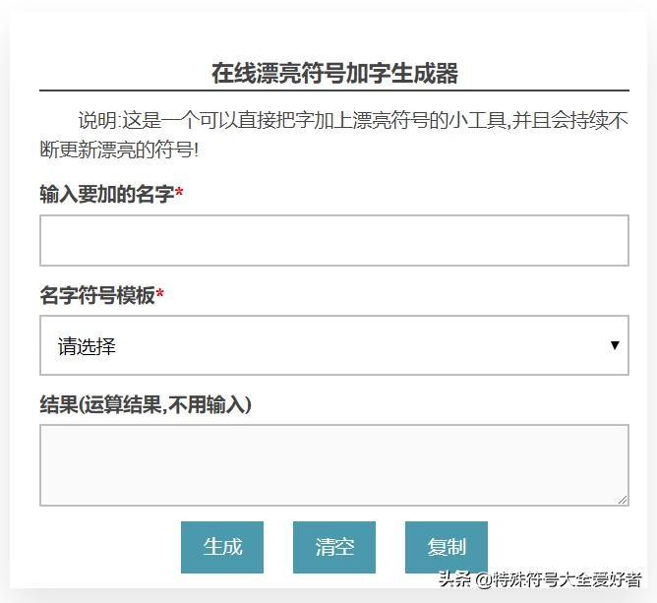Click the 结果(运算结果,不用输入) label

146,404
